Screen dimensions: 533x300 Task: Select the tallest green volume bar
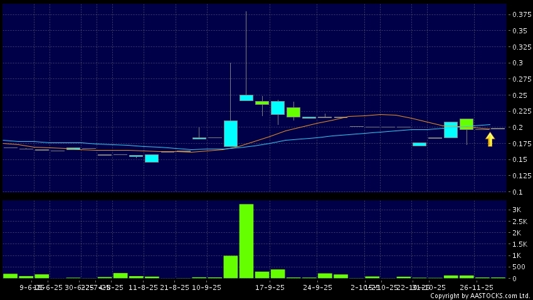tap(246, 241)
